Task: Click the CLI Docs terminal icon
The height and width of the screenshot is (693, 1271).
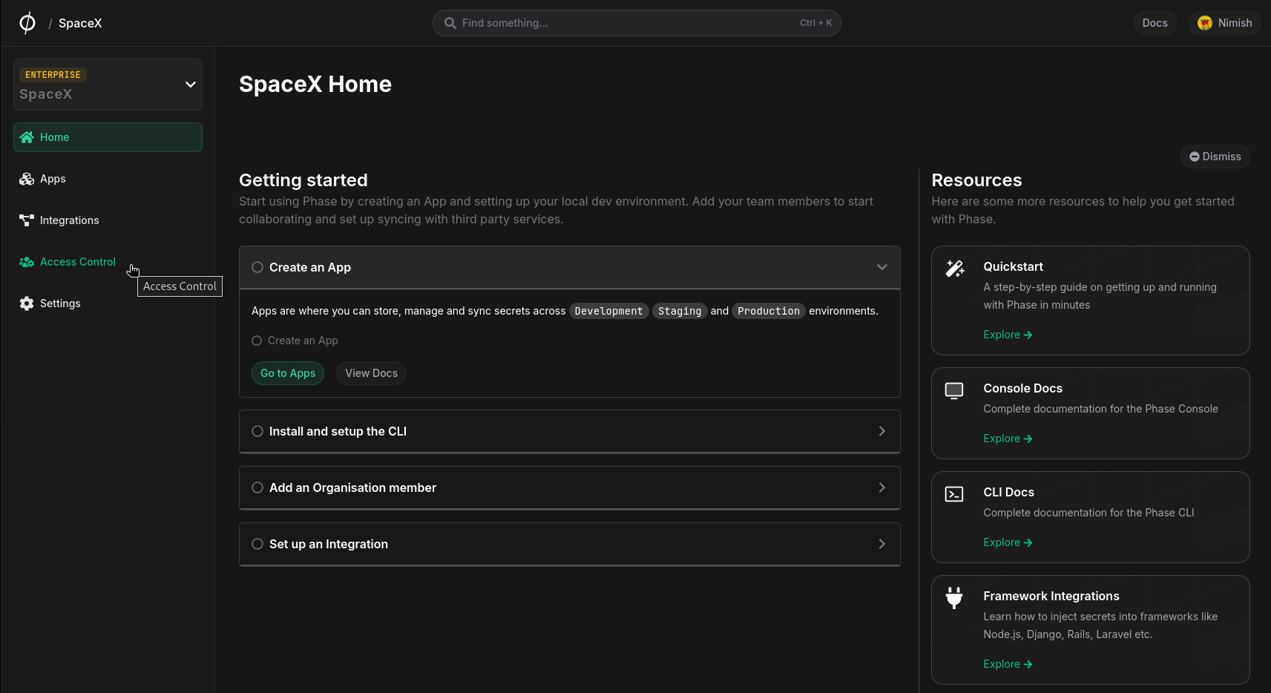Action: [x=954, y=494]
